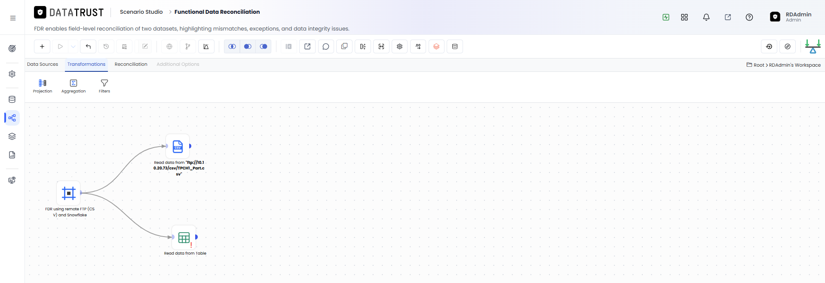Click the database icon in sidebar
825x283 pixels.
point(12,99)
